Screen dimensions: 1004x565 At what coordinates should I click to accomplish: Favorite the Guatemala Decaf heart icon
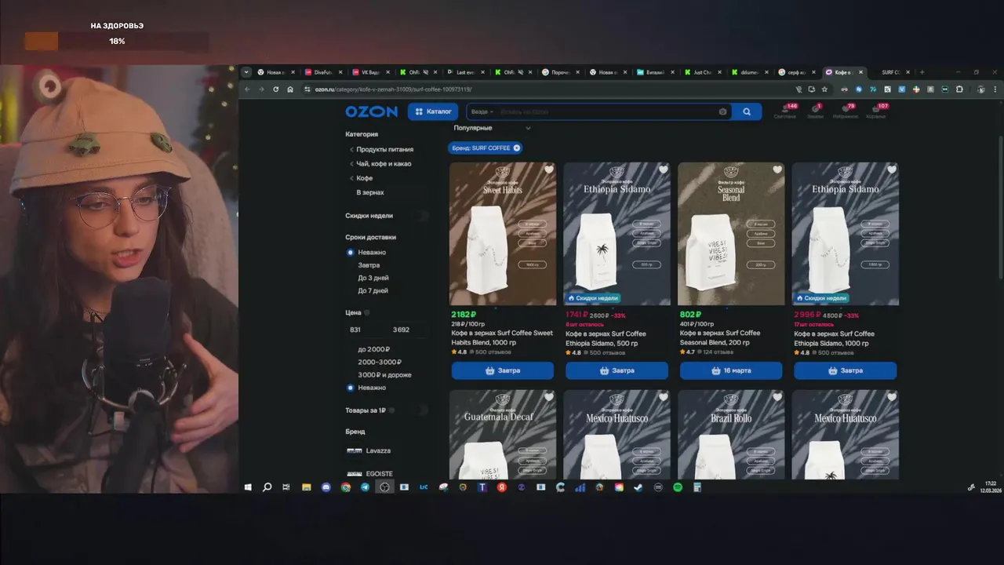tap(548, 397)
